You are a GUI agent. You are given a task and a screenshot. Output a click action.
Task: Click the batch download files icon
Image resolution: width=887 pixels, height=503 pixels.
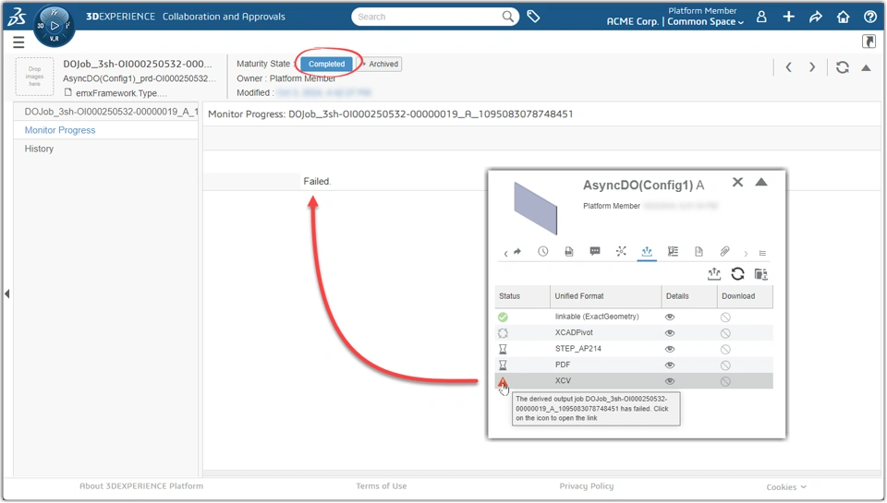pos(761,274)
